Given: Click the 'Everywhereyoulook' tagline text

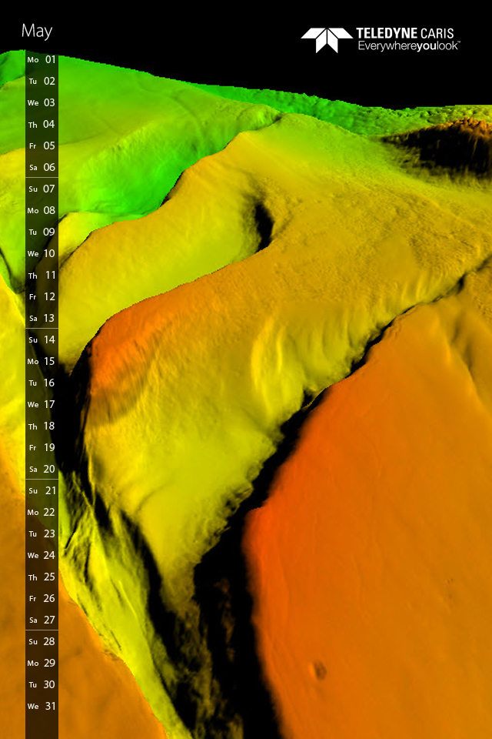Looking at the screenshot, I should (x=409, y=46).
